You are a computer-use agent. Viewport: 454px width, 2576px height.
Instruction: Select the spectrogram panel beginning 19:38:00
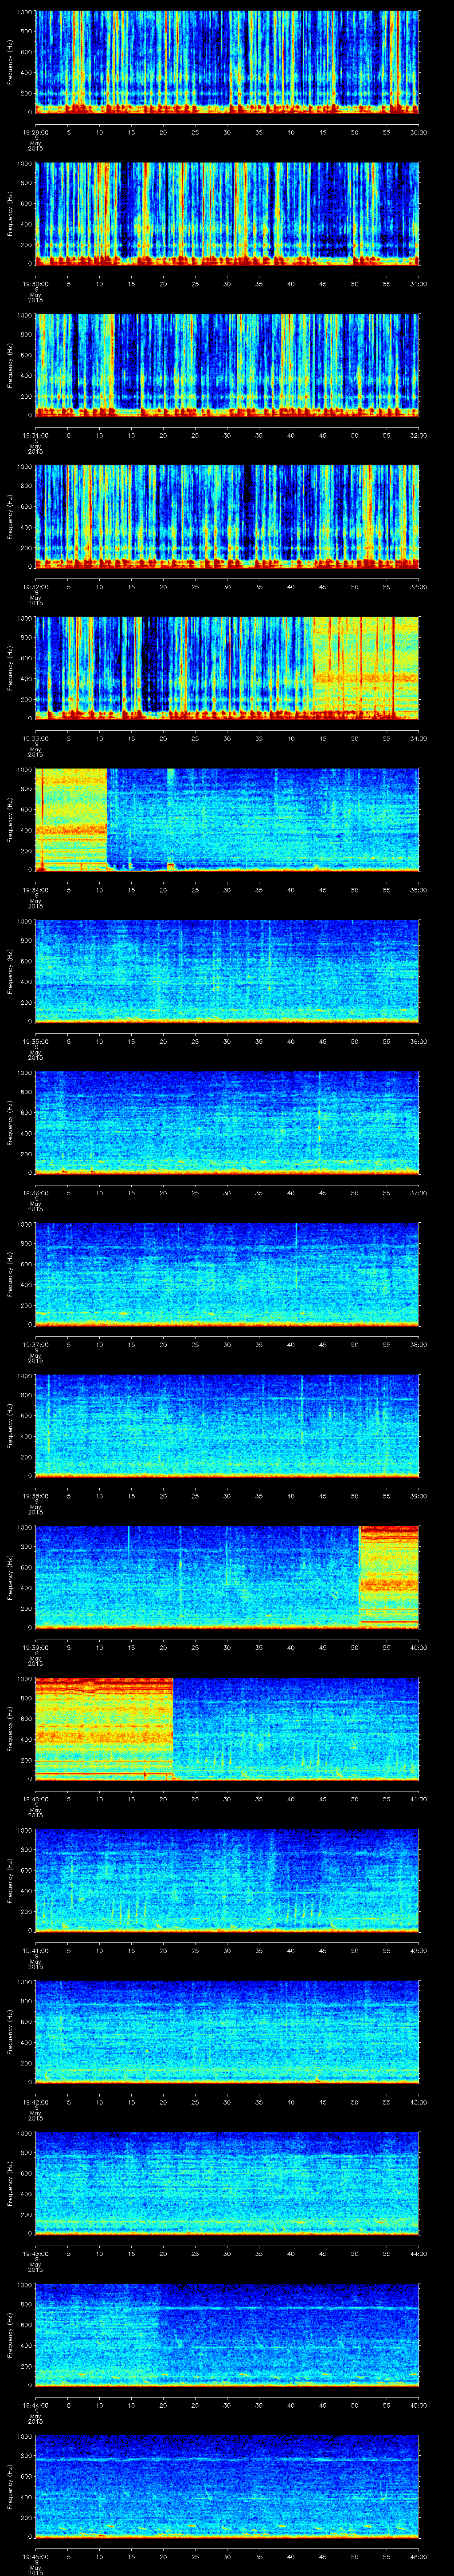(227, 1425)
